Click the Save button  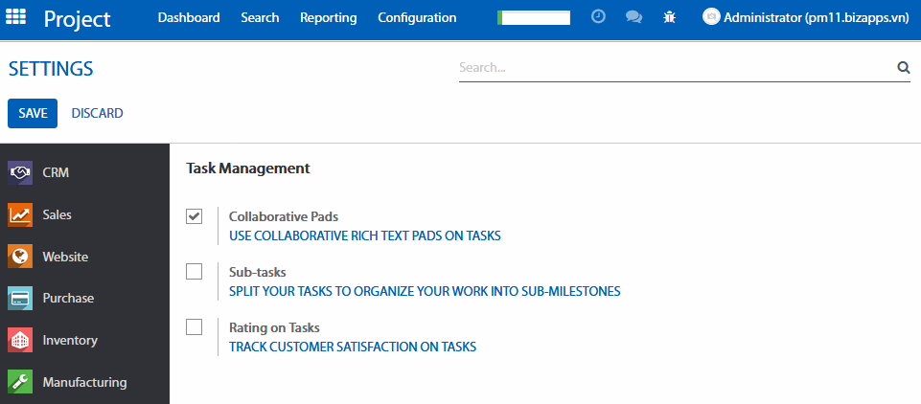[x=33, y=113]
